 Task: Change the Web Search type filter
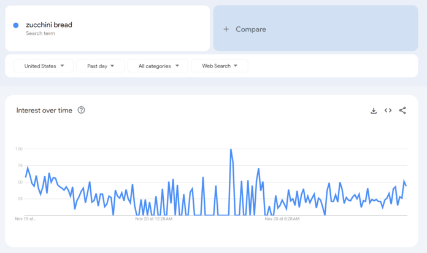219,66
